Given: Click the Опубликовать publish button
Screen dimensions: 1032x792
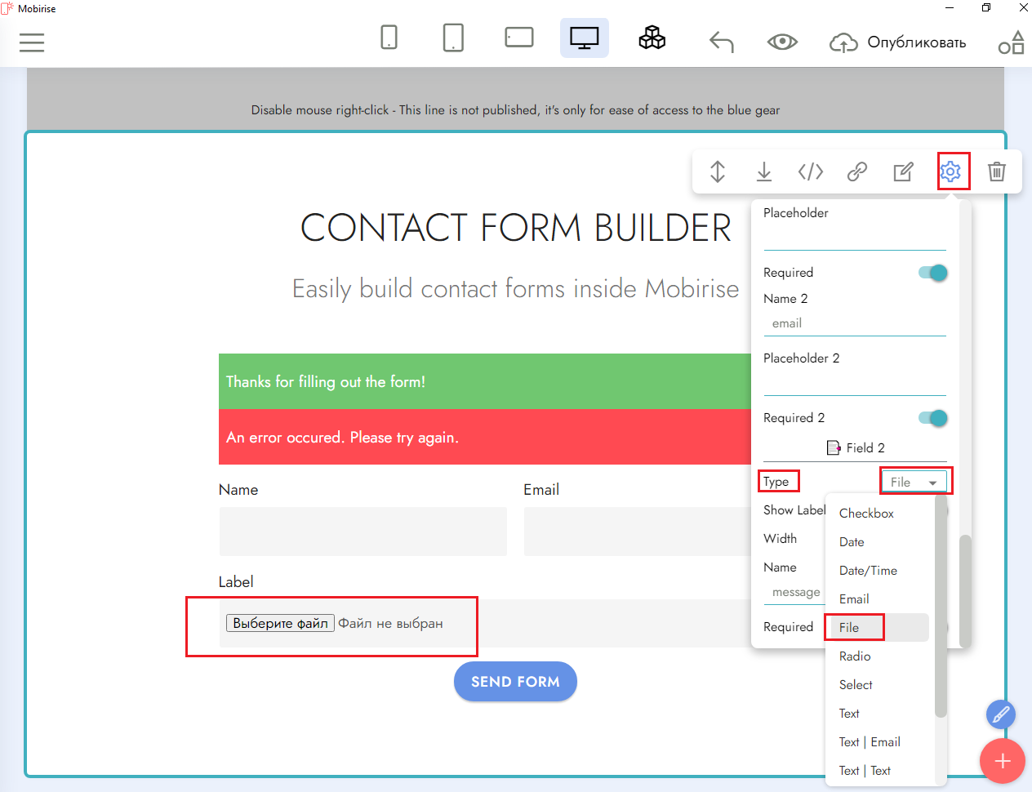Looking at the screenshot, I should click(897, 42).
